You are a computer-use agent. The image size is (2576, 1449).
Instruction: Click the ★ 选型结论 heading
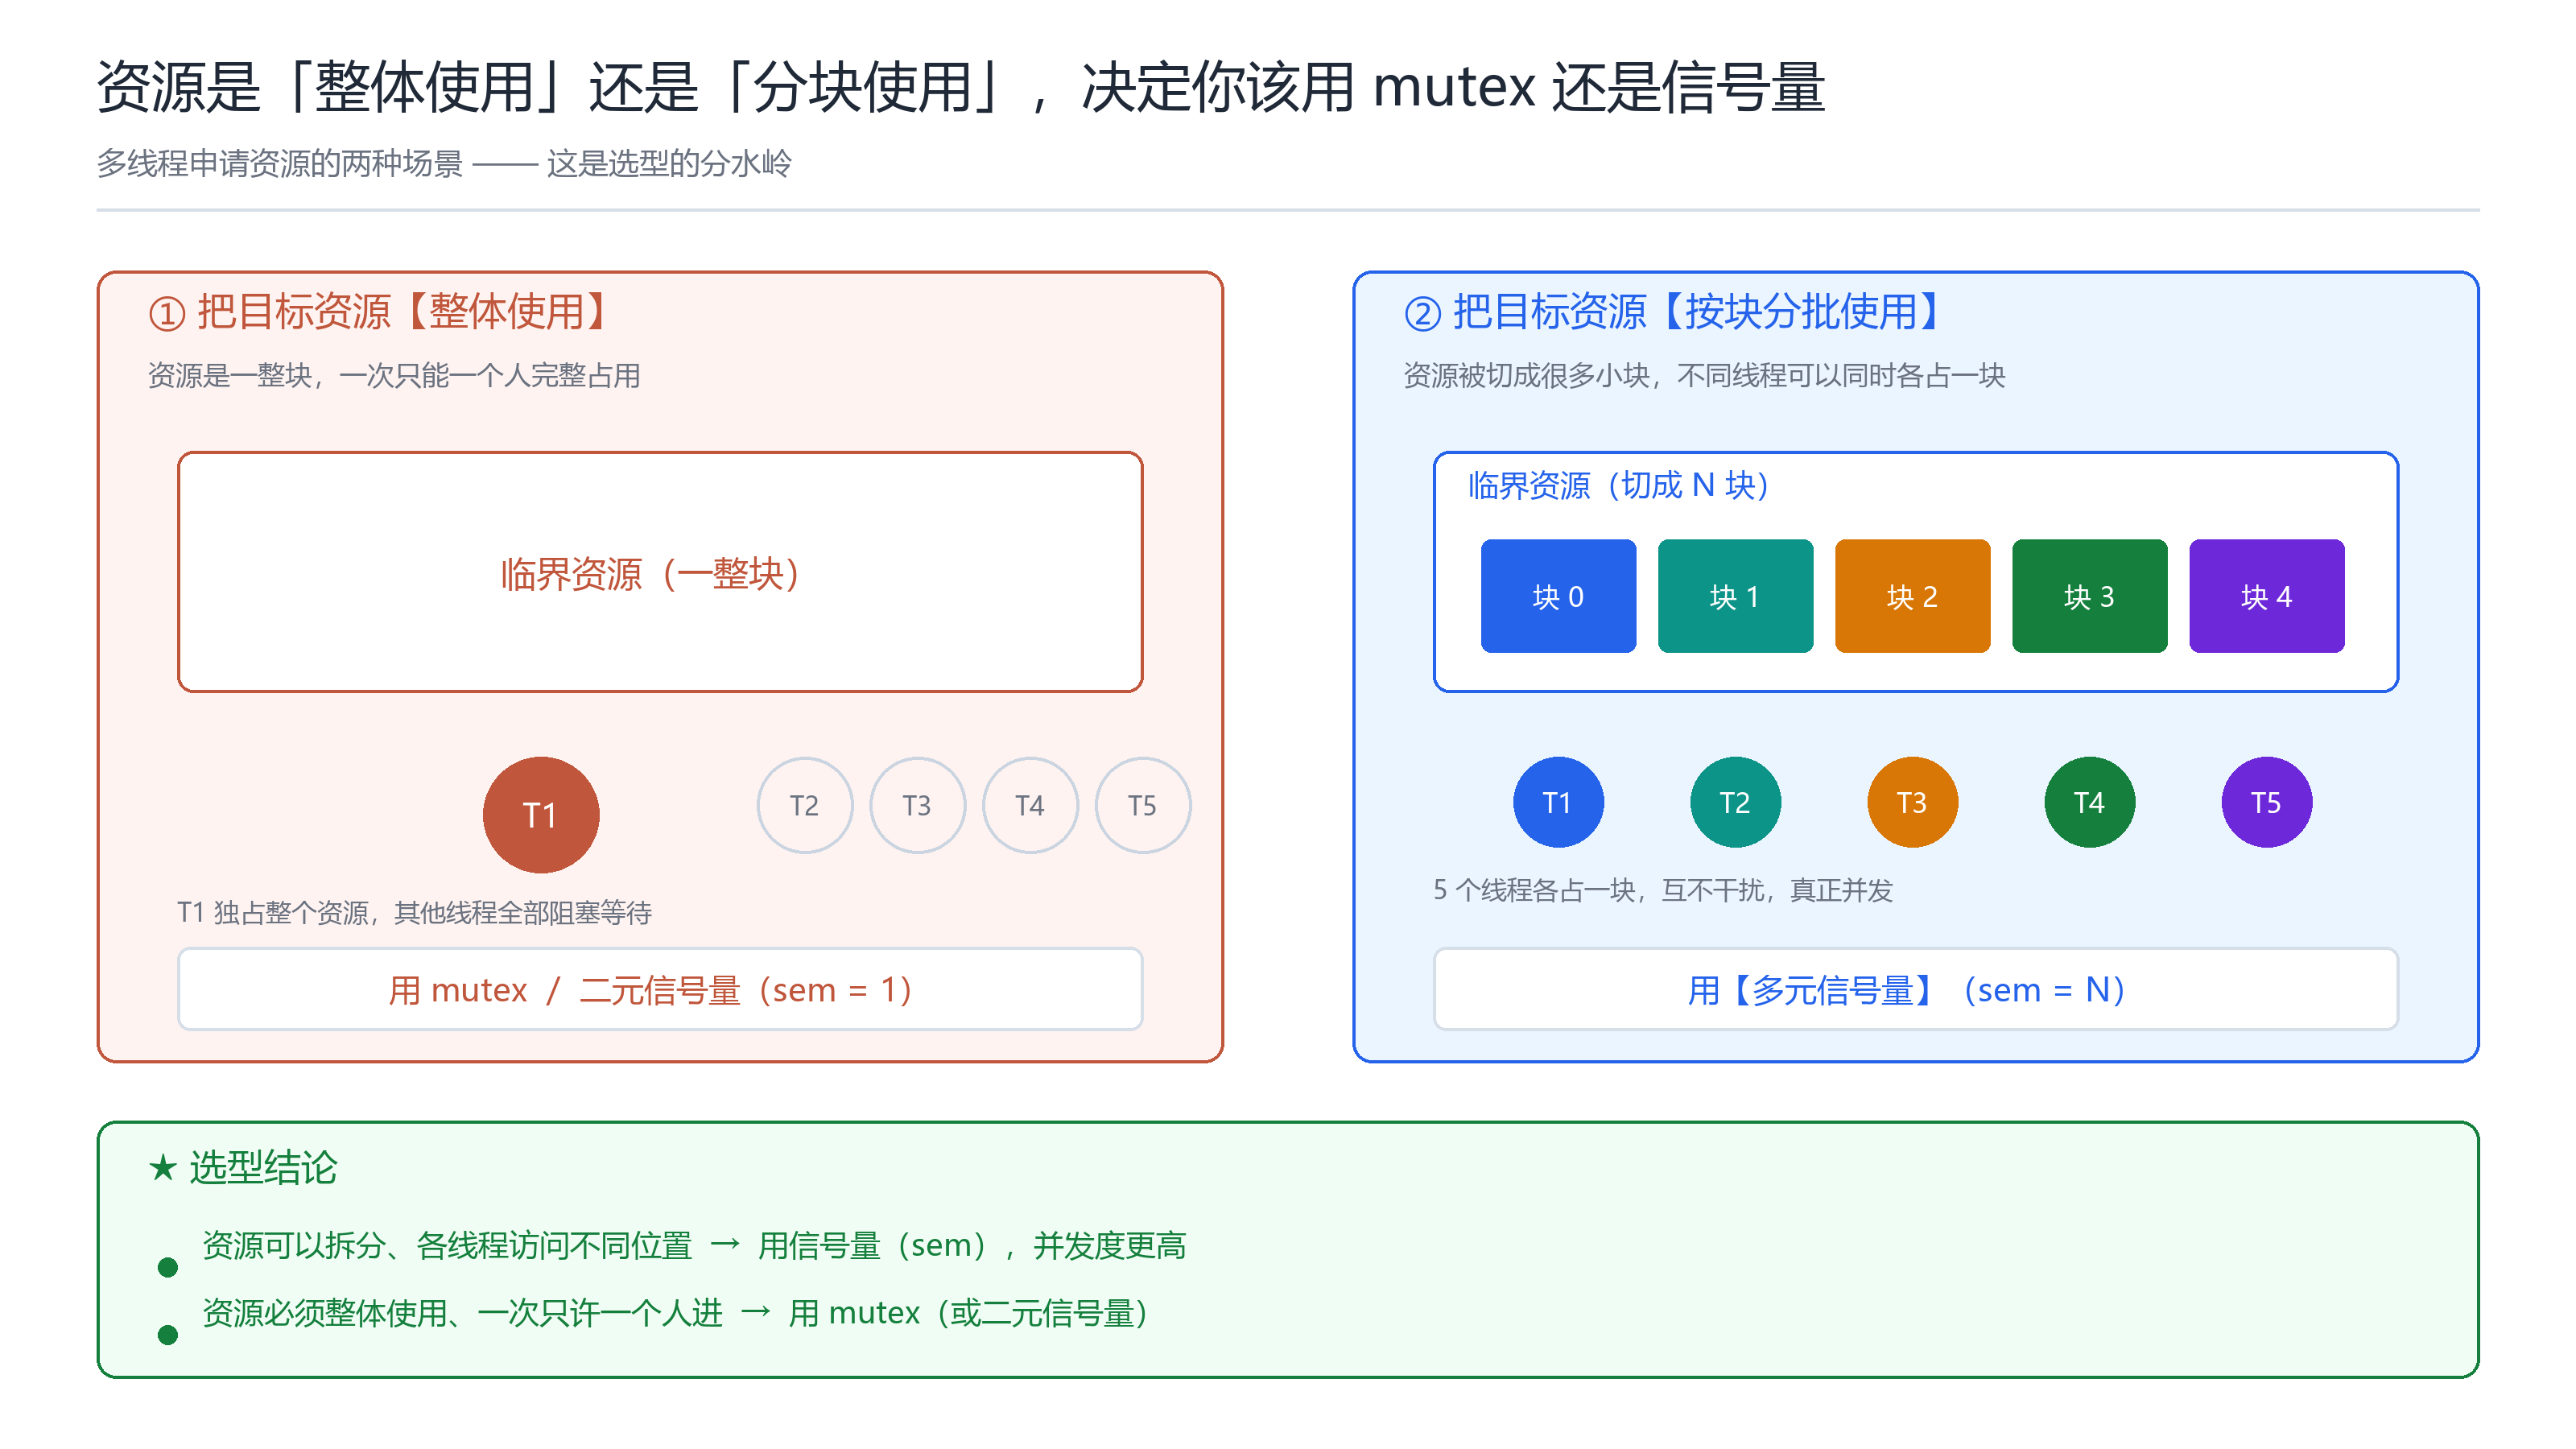(x=243, y=1168)
